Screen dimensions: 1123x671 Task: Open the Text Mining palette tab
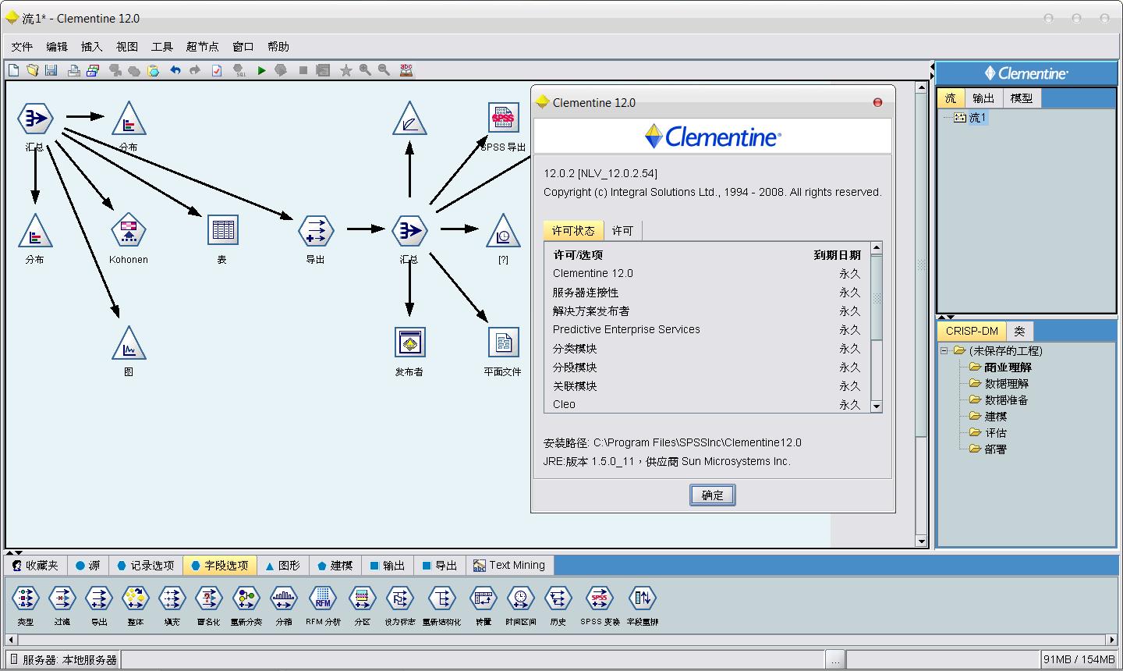tap(509, 566)
